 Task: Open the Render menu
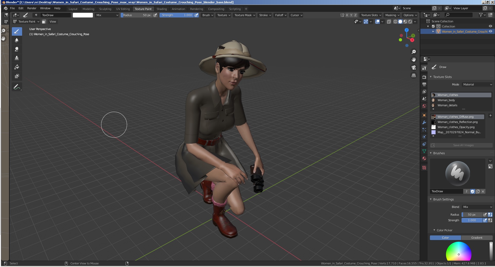[x=32, y=8]
